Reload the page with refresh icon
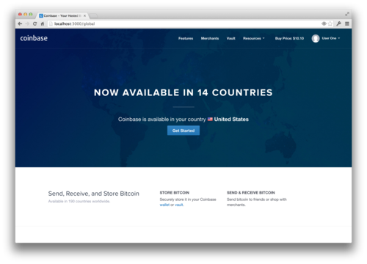This screenshot has height=264, width=367. coord(34,23)
